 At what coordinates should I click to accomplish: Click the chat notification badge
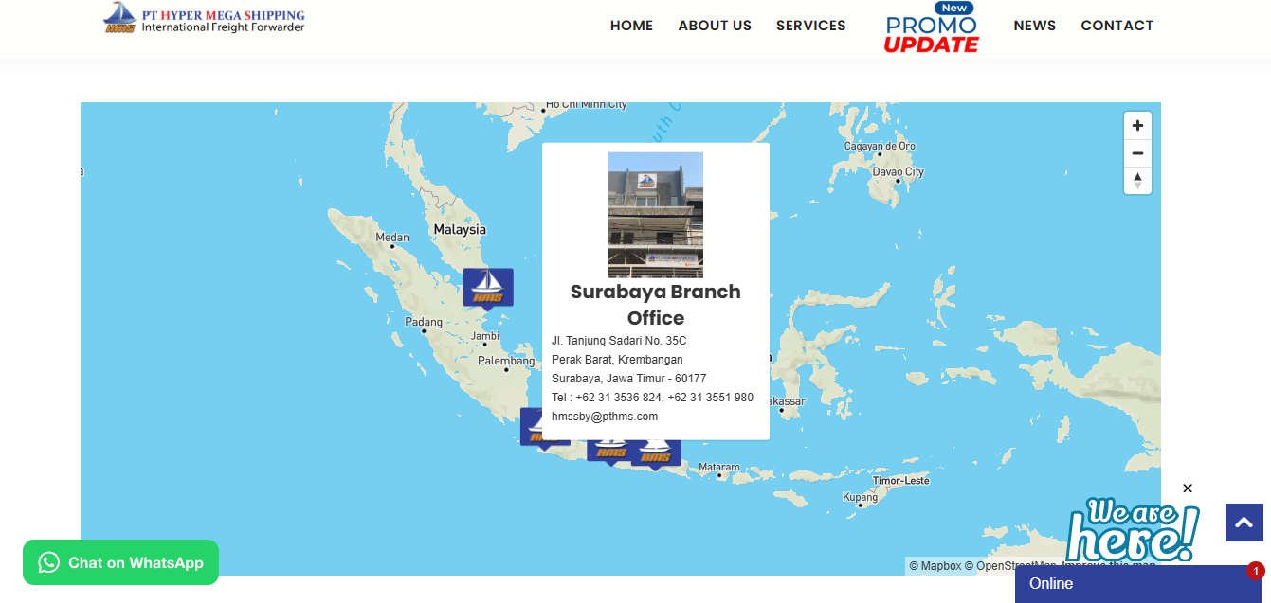pyautogui.click(x=1256, y=571)
